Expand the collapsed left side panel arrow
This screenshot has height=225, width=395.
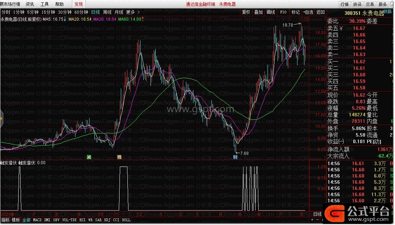[1, 118]
